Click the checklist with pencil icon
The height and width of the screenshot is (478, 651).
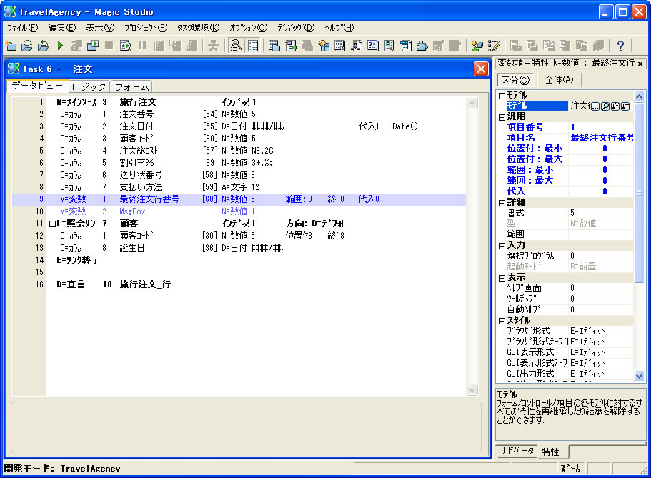pyautogui.click(x=494, y=45)
